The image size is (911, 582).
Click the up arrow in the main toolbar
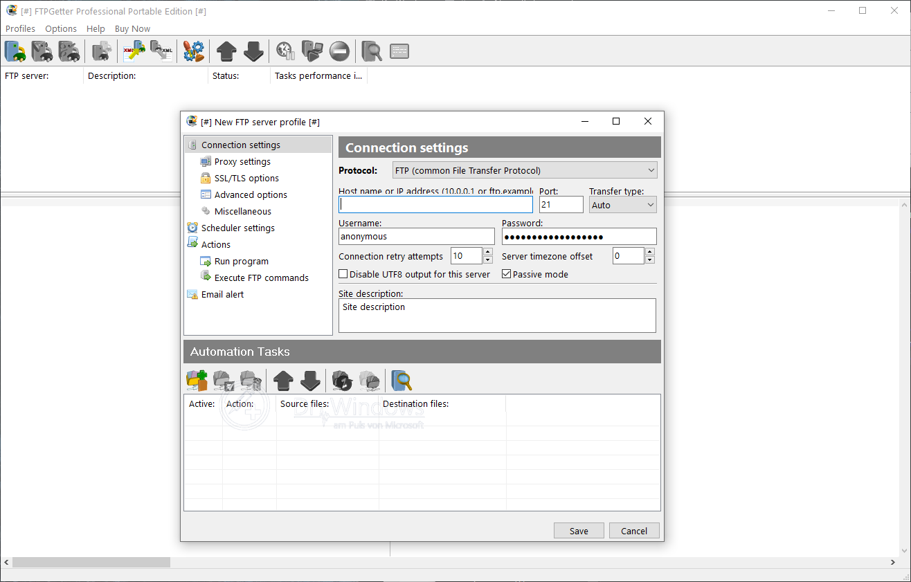(x=227, y=51)
